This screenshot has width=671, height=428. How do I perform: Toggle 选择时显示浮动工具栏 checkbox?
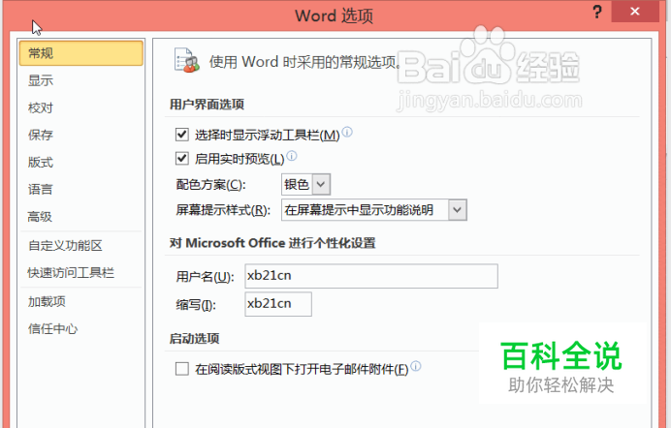point(182,135)
